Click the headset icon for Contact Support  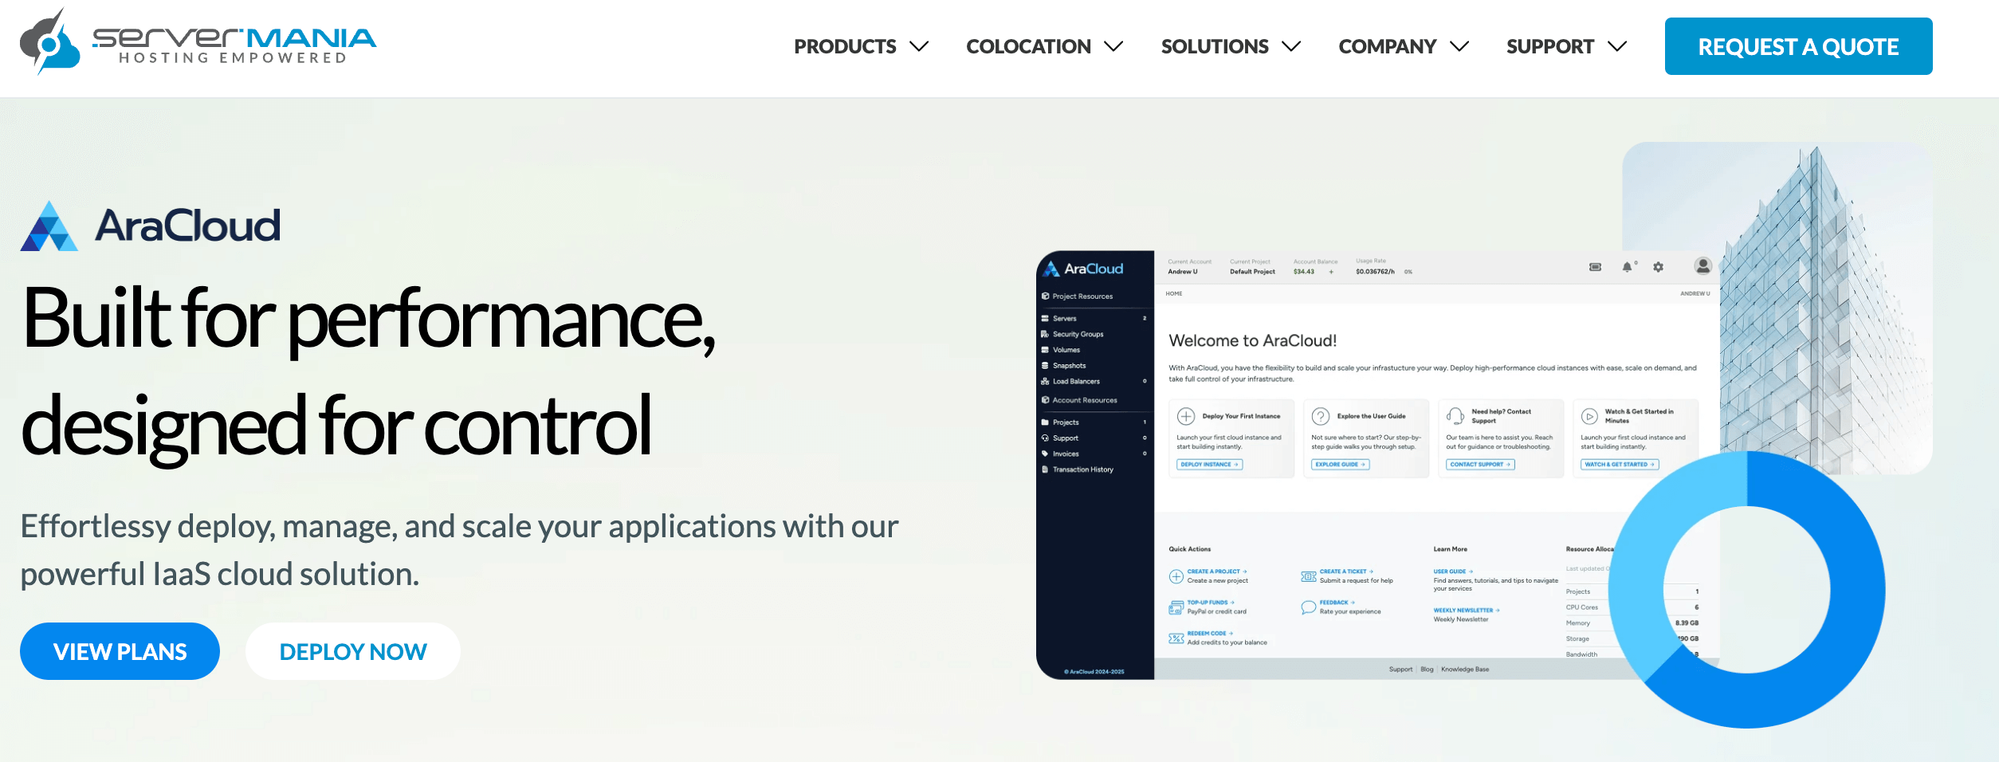coord(1455,416)
